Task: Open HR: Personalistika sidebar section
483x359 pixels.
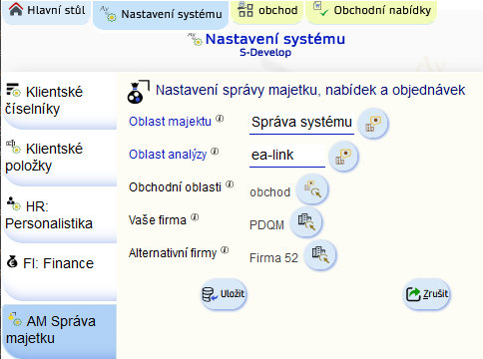Action: 59,215
